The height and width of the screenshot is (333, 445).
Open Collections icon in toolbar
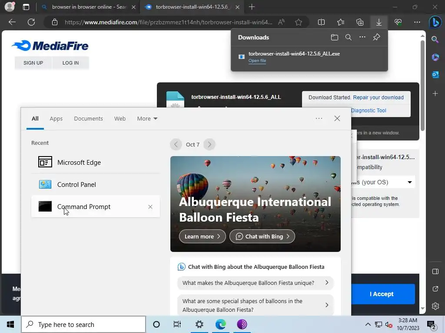tap(359, 22)
